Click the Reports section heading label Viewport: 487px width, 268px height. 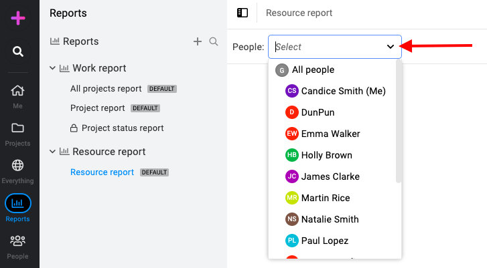tap(81, 41)
